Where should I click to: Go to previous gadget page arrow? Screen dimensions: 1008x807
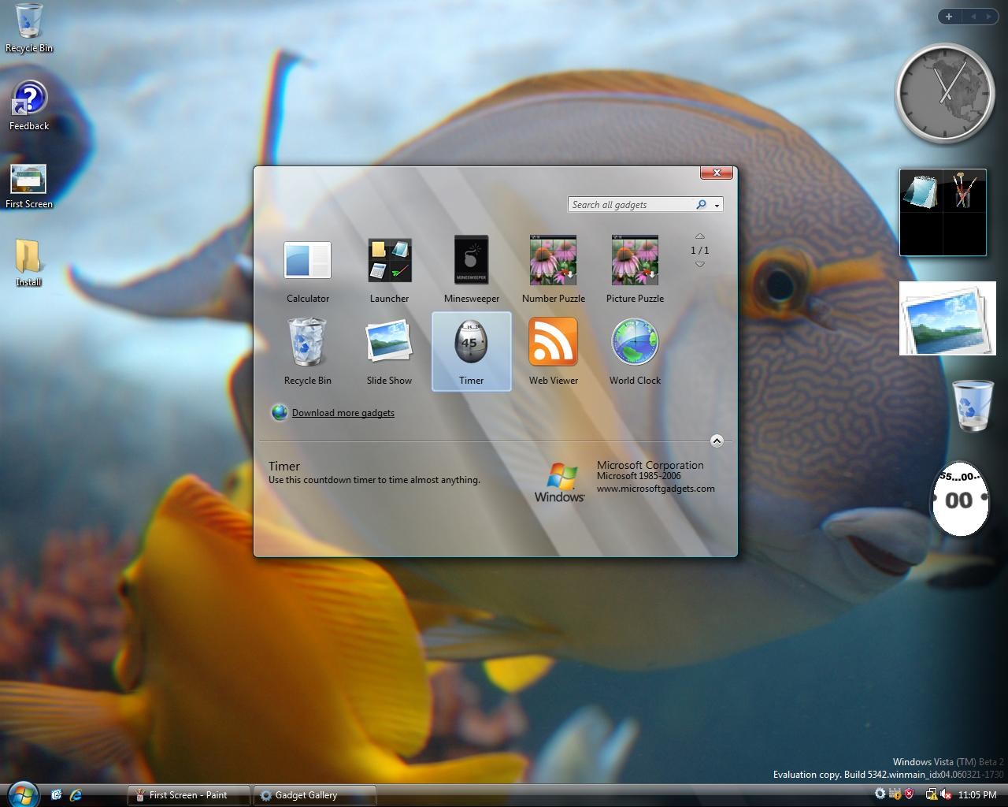tap(699, 236)
